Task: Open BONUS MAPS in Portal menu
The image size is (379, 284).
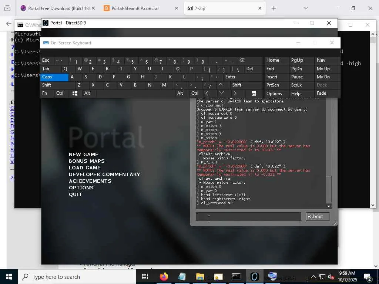Action: click(87, 161)
